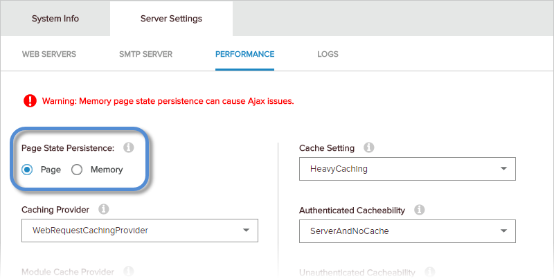Open info icon beside Module Cache Provider
Viewport: 554px width, 279px height.
pyautogui.click(x=129, y=271)
